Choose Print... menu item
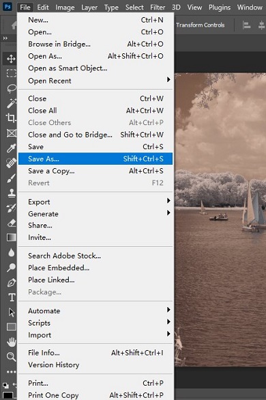This screenshot has height=400, width=266. (x=95, y=383)
